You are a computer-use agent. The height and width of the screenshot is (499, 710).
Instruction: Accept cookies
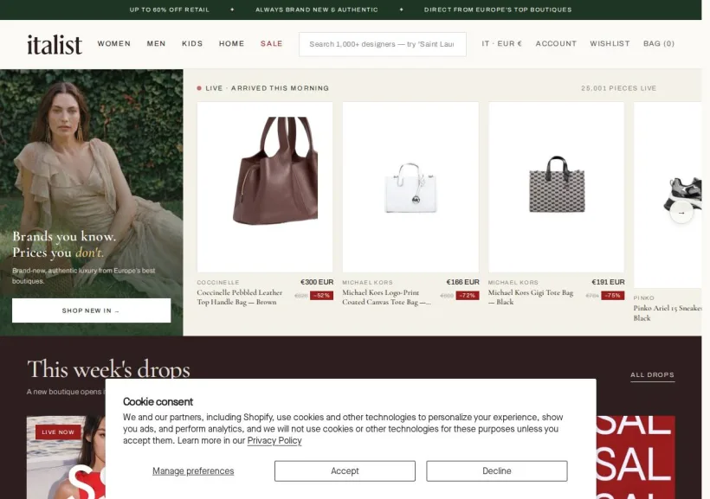point(345,471)
